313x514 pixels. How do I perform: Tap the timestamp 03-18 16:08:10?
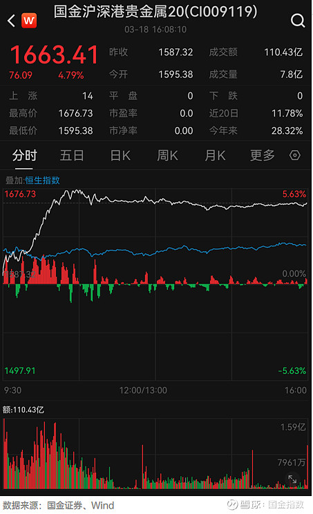(155, 30)
